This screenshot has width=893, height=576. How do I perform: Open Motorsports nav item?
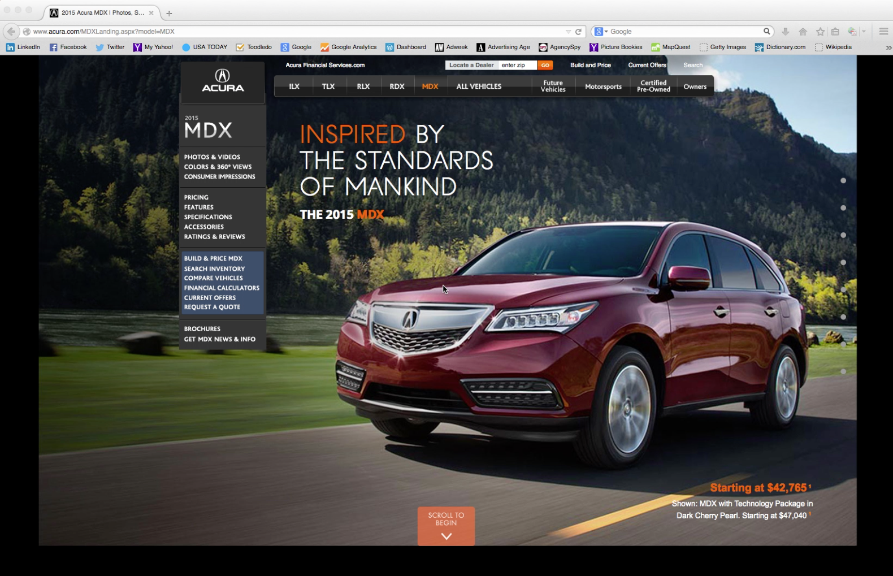[603, 86]
